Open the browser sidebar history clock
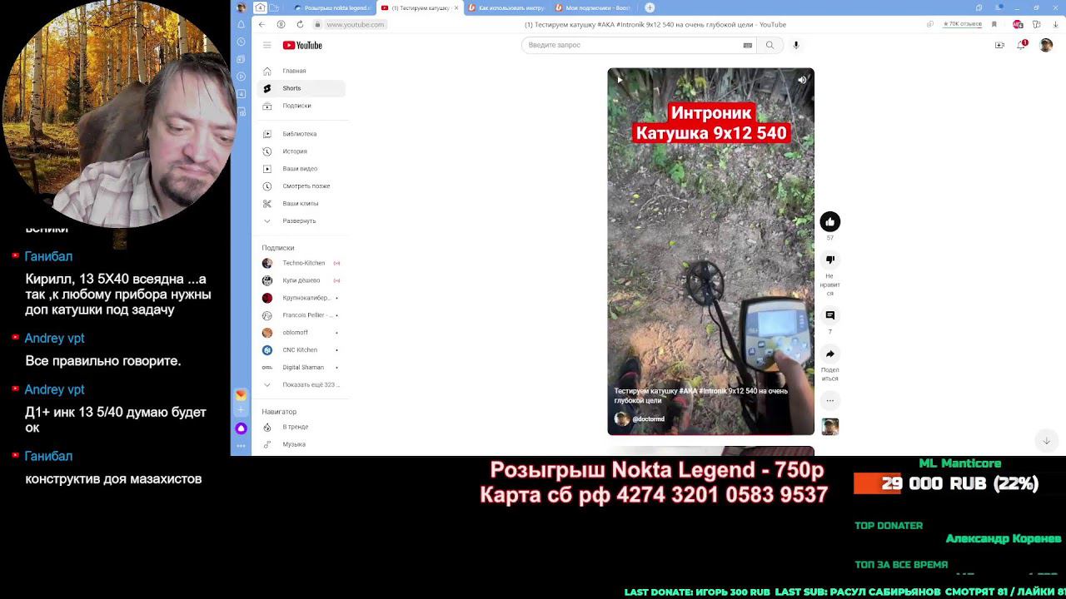This screenshot has width=1066, height=599. (x=241, y=42)
